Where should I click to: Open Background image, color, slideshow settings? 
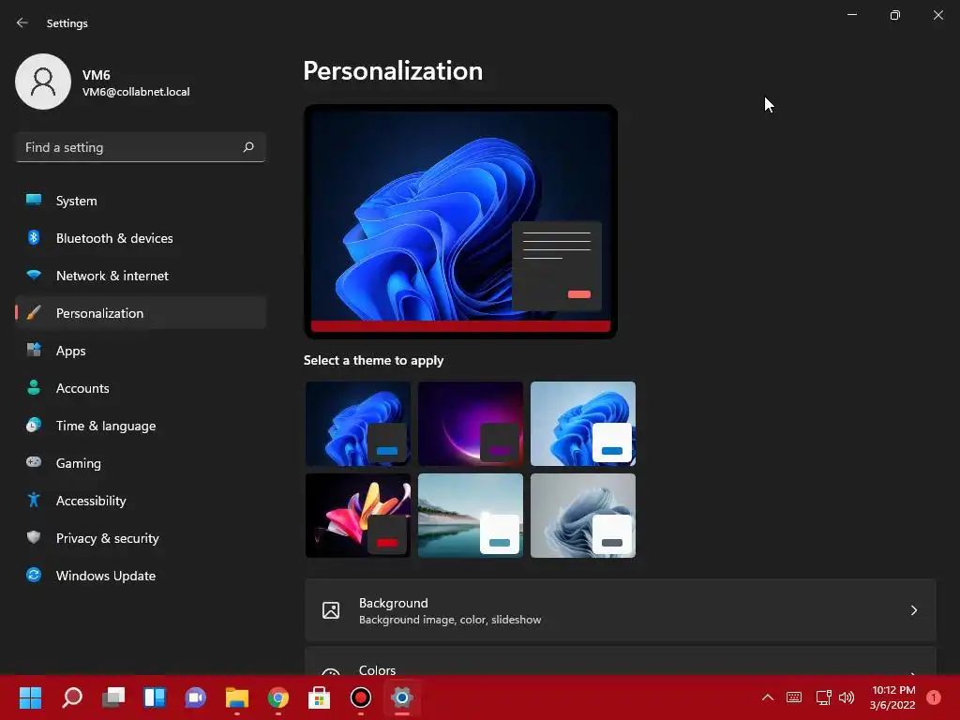click(621, 610)
